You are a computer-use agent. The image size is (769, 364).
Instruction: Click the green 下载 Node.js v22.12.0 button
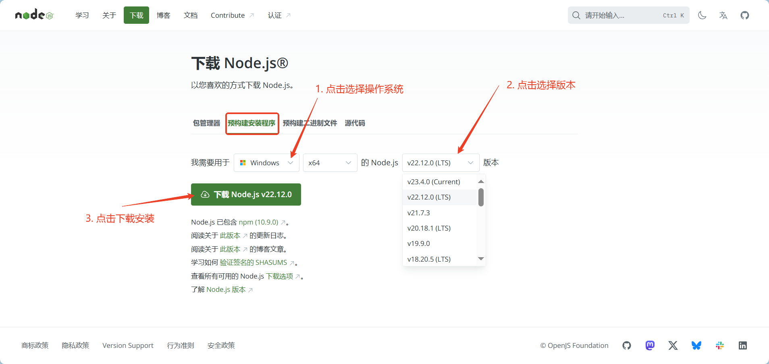[246, 195]
